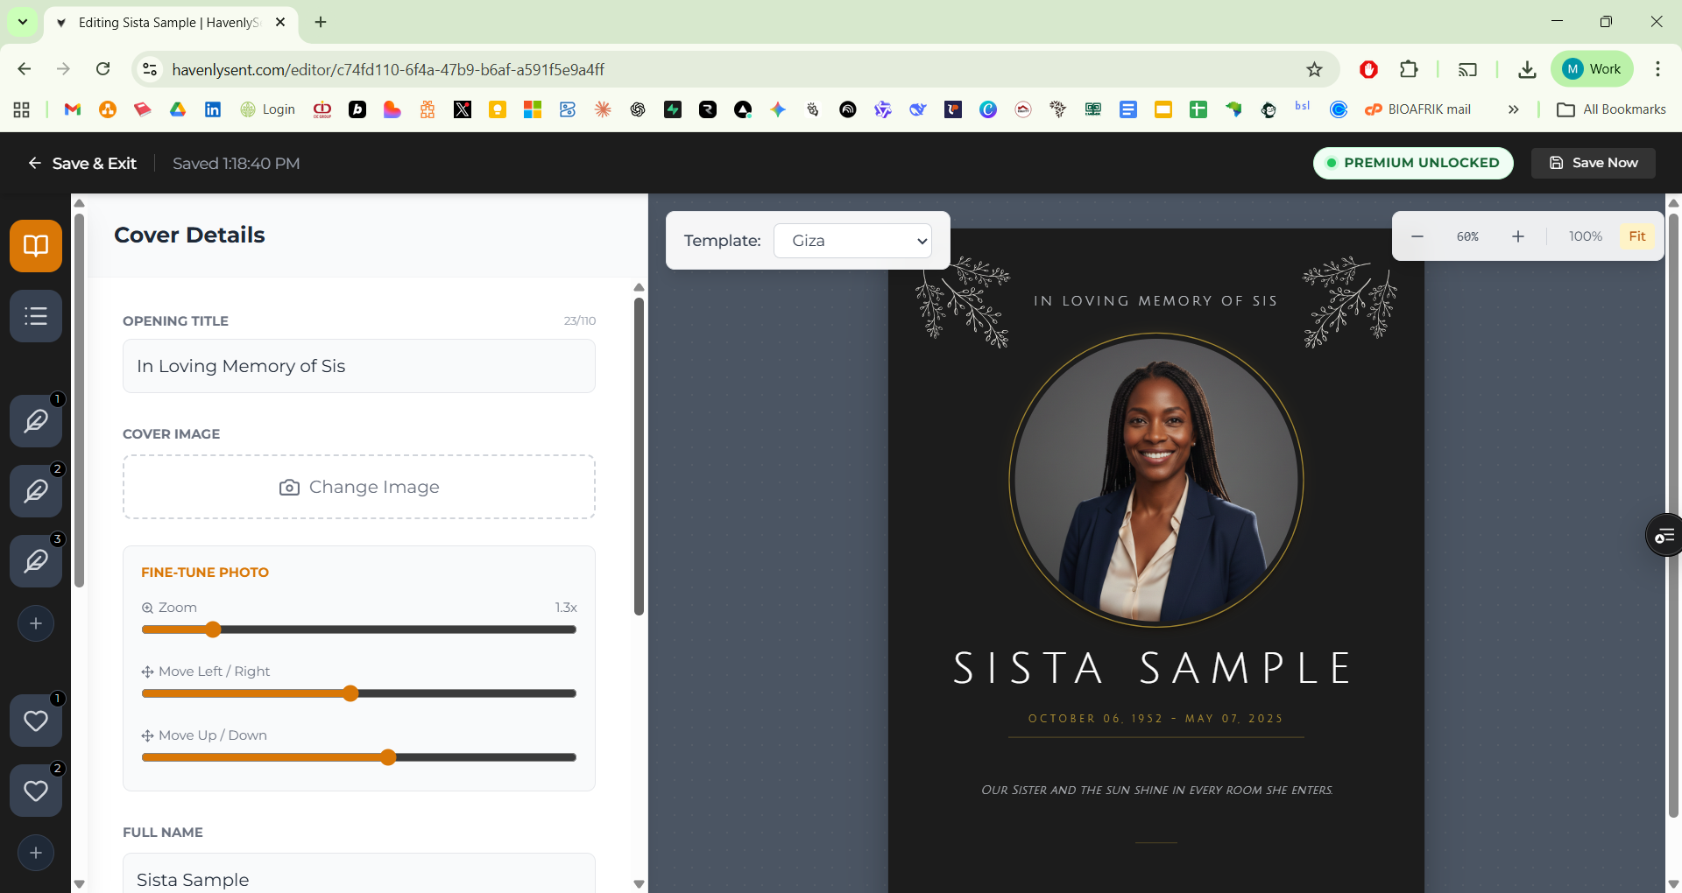Screen dimensions: 1682x893
Task: Open the floating settings panel toggle
Action: (x=1664, y=535)
